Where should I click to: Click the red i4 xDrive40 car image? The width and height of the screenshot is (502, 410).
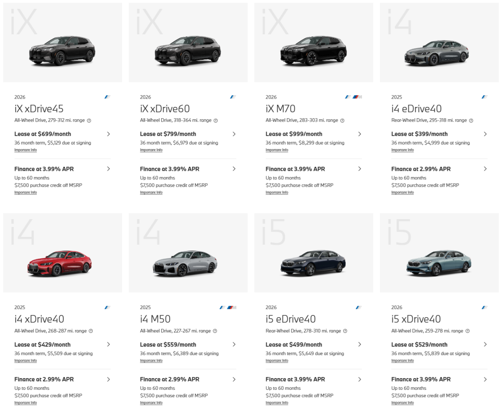59,263
